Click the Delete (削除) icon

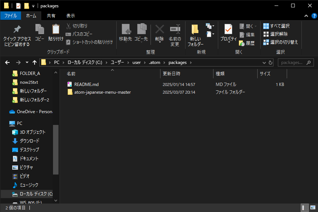(159, 33)
